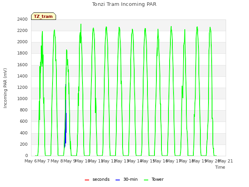Click the y-axis value 1000

[23, 99]
